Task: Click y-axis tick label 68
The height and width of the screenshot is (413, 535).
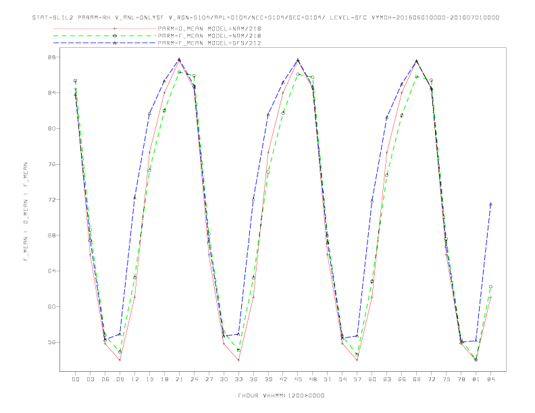Action: click(x=51, y=235)
